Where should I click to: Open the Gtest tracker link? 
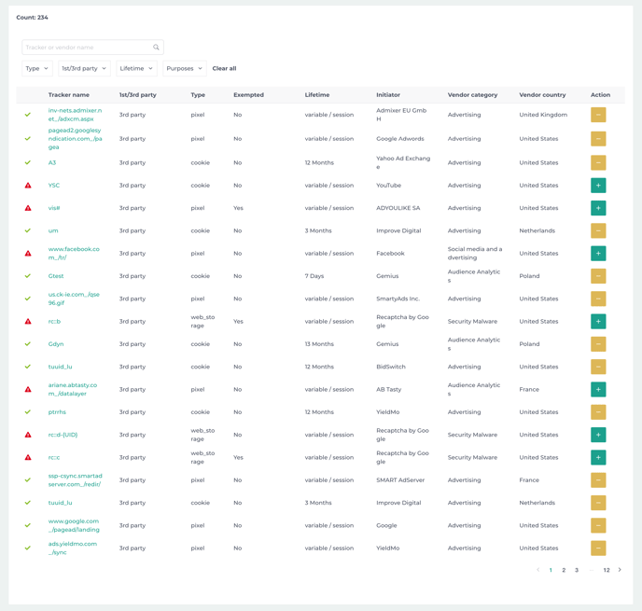(x=56, y=276)
